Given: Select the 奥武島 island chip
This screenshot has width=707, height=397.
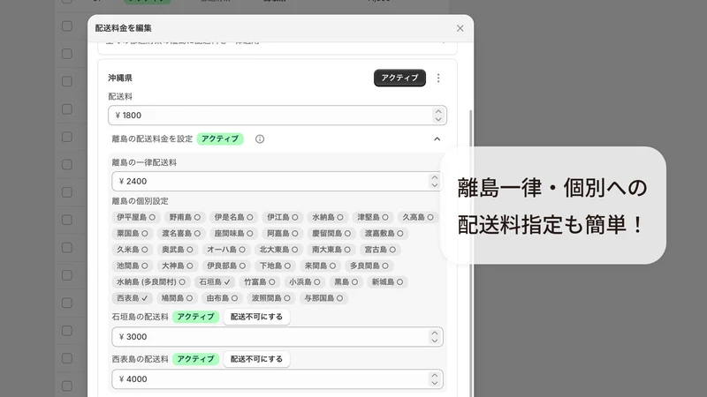Looking at the screenshot, I should pyautogui.click(x=178, y=250).
